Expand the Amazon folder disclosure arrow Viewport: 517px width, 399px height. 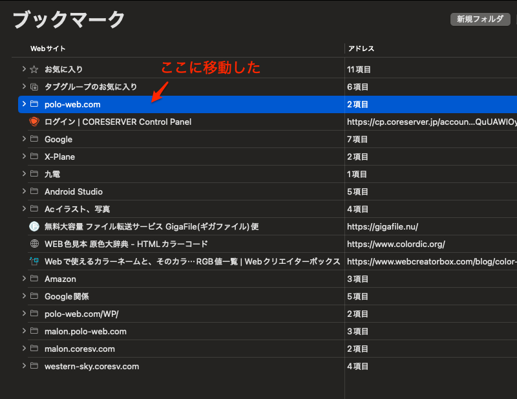pyautogui.click(x=24, y=279)
